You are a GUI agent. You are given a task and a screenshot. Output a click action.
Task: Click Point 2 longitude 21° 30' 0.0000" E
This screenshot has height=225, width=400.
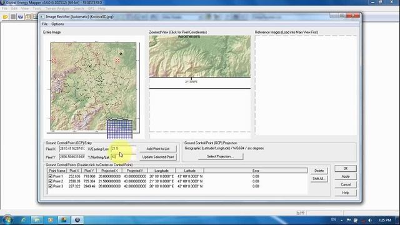point(161,181)
